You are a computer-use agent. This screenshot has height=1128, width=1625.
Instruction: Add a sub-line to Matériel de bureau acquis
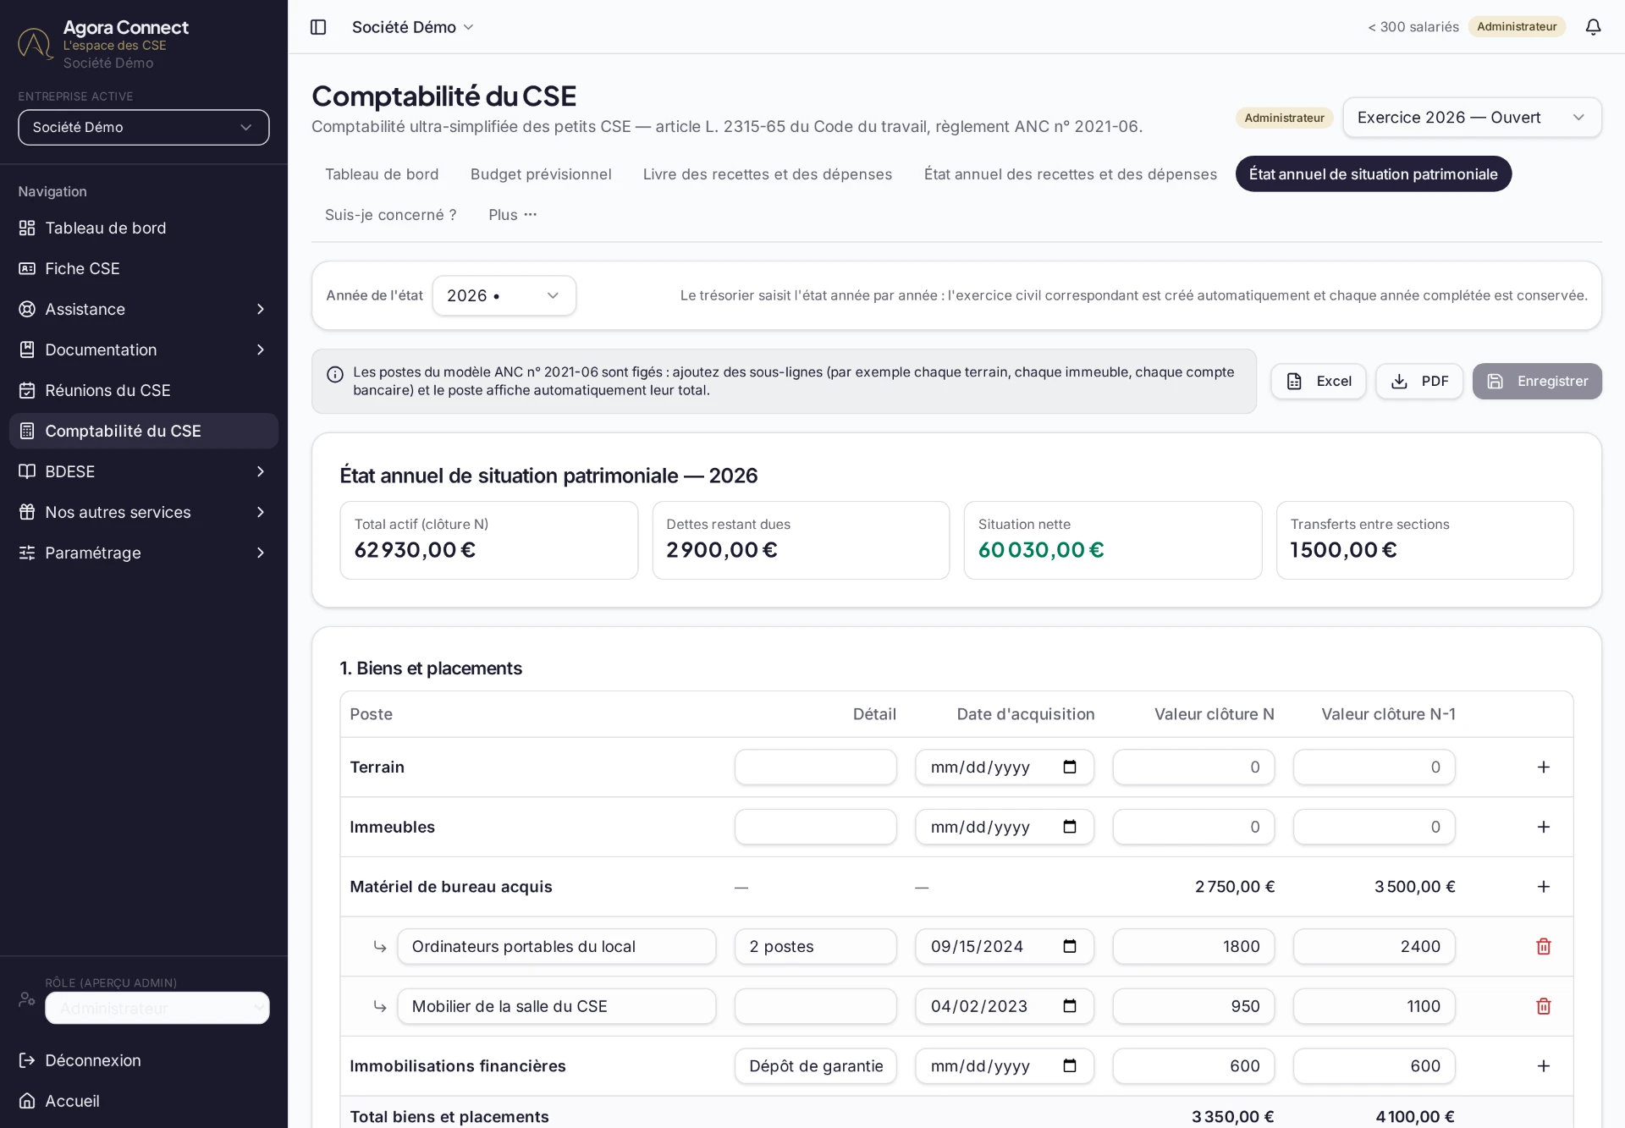click(x=1543, y=887)
